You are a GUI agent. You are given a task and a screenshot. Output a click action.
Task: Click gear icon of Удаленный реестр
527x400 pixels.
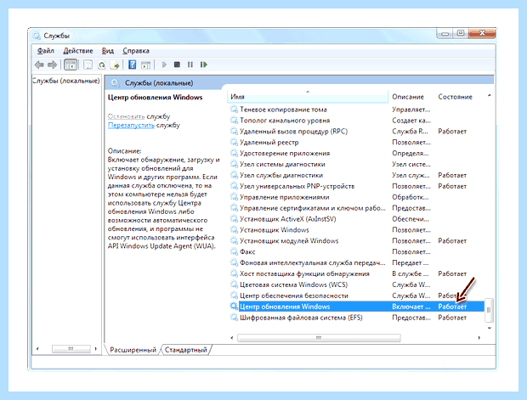[234, 142]
